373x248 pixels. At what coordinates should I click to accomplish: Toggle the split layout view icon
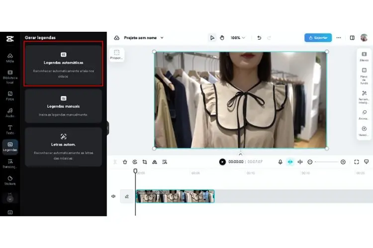(352, 38)
